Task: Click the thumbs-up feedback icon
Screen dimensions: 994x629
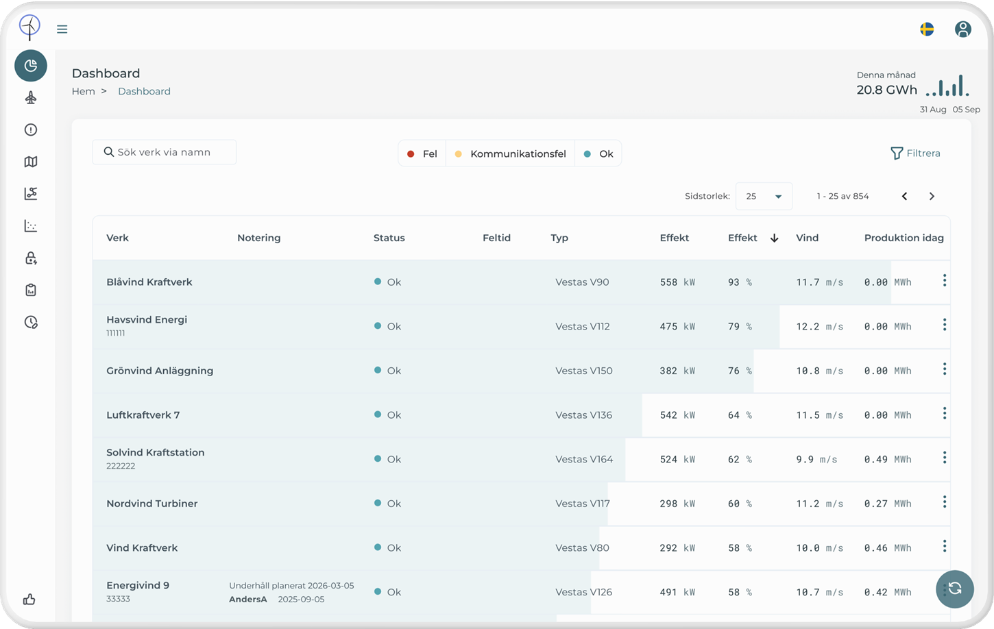Action: [29, 599]
